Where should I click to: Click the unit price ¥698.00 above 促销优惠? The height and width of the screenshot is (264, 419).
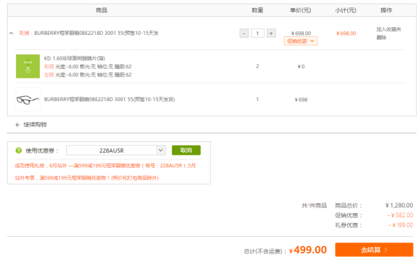301,33
